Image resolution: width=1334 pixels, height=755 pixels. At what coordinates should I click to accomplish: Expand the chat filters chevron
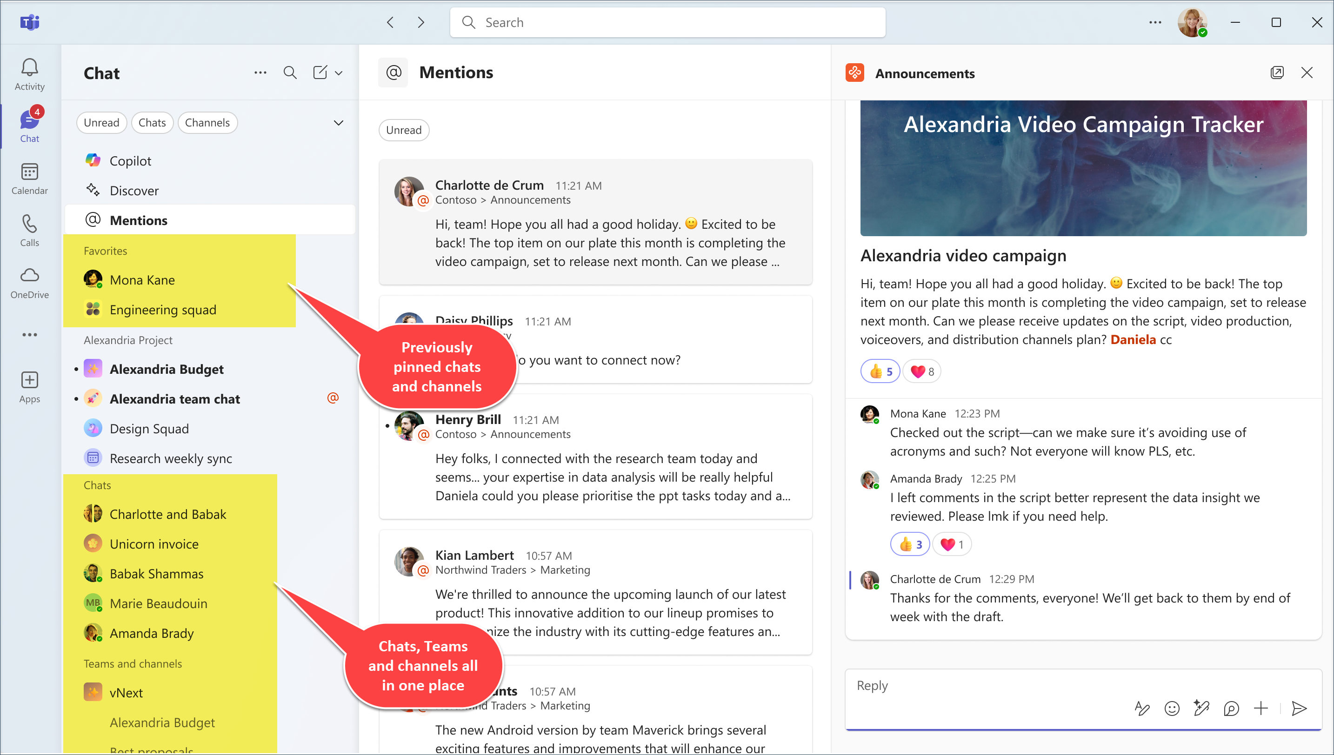(x=338, y=123)
